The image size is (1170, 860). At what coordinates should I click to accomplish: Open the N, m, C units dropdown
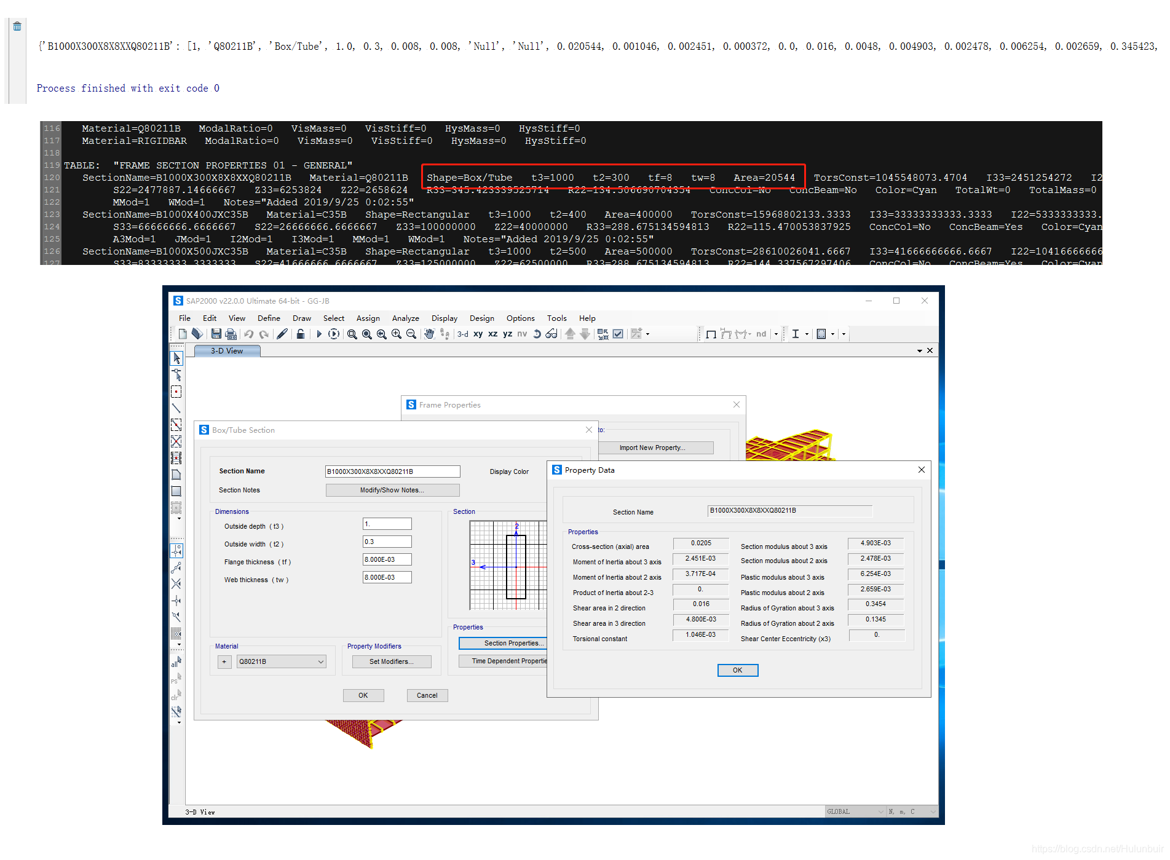(x=912, y=811)
